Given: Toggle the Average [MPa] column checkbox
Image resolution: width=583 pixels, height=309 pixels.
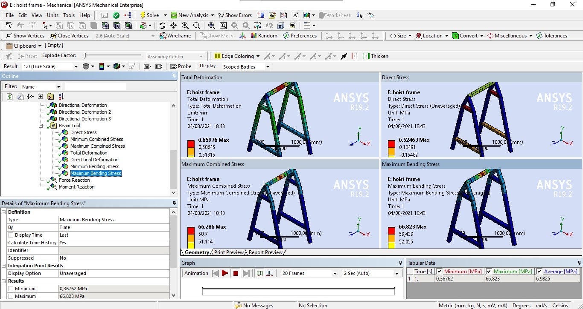Looking at the screenshot, I should [x=539, y=272].
